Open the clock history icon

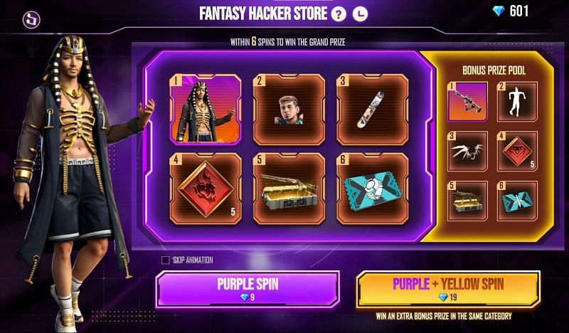pyautogui.click(x=360, y=14)
